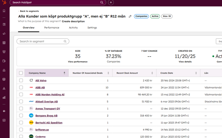Click '6 mar 2023 09:06 GMT+1' date cell
222x138 pixels.
(175, 101)
